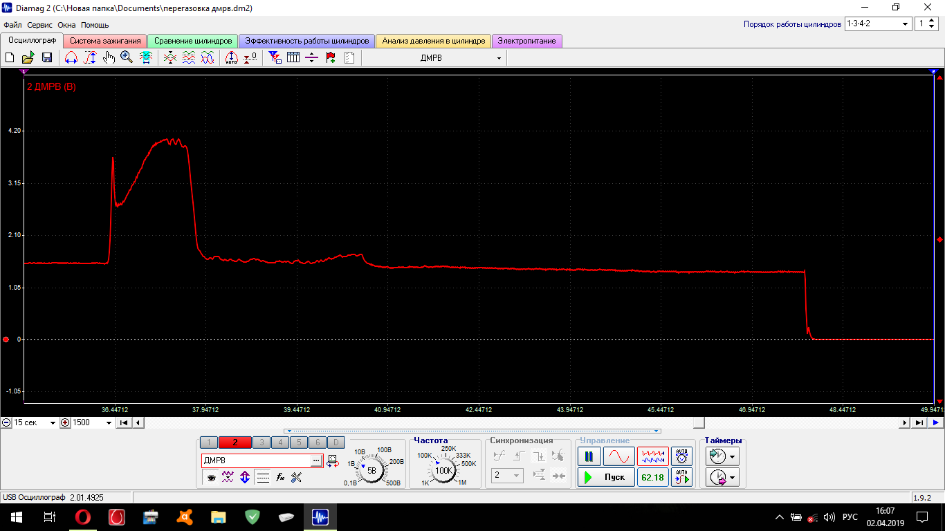Create a new file via blank page icon
Image resolution: width=945 pixels, height=531 pixels.
click(x=10, y=58)
